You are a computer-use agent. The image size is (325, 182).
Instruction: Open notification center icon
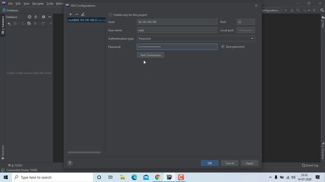tap(317, 177)
